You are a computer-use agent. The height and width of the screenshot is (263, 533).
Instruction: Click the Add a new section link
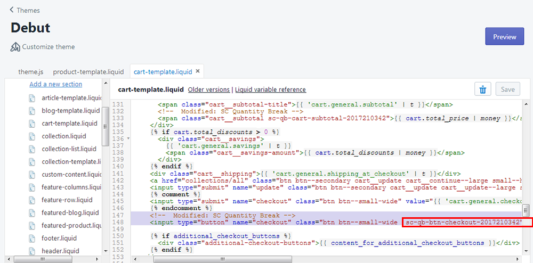coord(55,84)
